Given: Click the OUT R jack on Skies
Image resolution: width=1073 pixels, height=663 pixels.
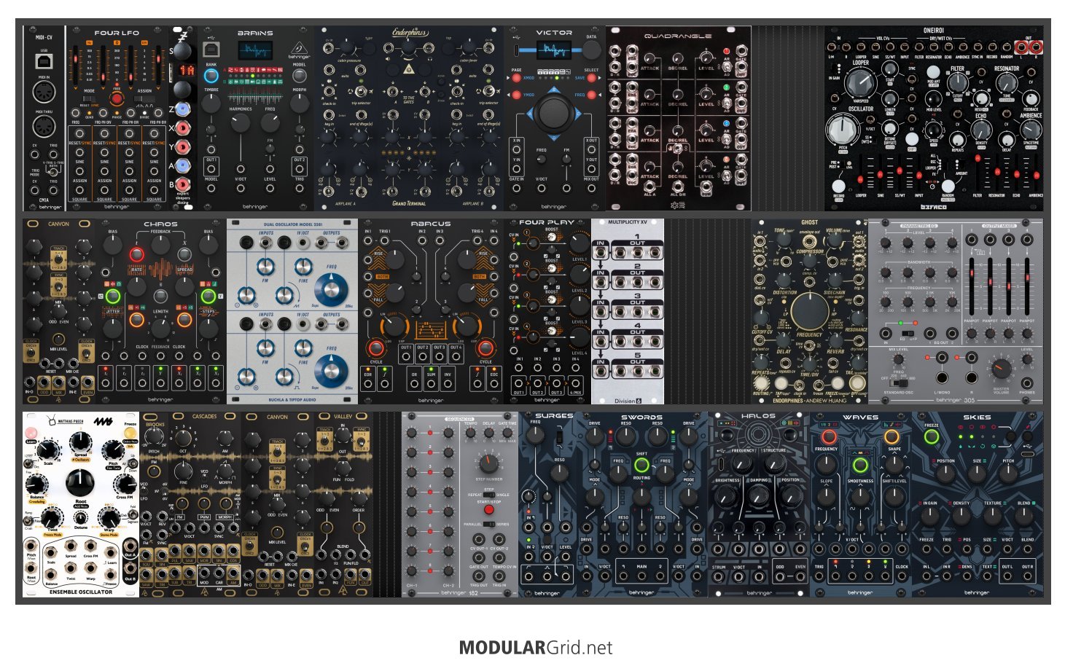Looking at the screenshot, I should point(1027,576).
